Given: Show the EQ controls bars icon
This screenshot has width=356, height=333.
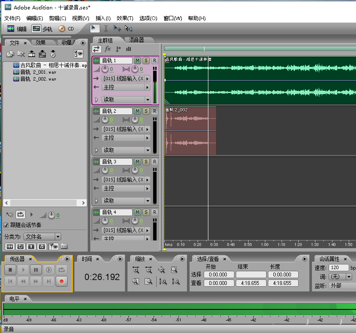Looking at the screenshot, I should point(128,49).
